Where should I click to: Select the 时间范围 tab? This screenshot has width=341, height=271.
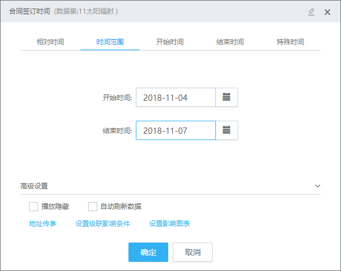pos(110,42)
